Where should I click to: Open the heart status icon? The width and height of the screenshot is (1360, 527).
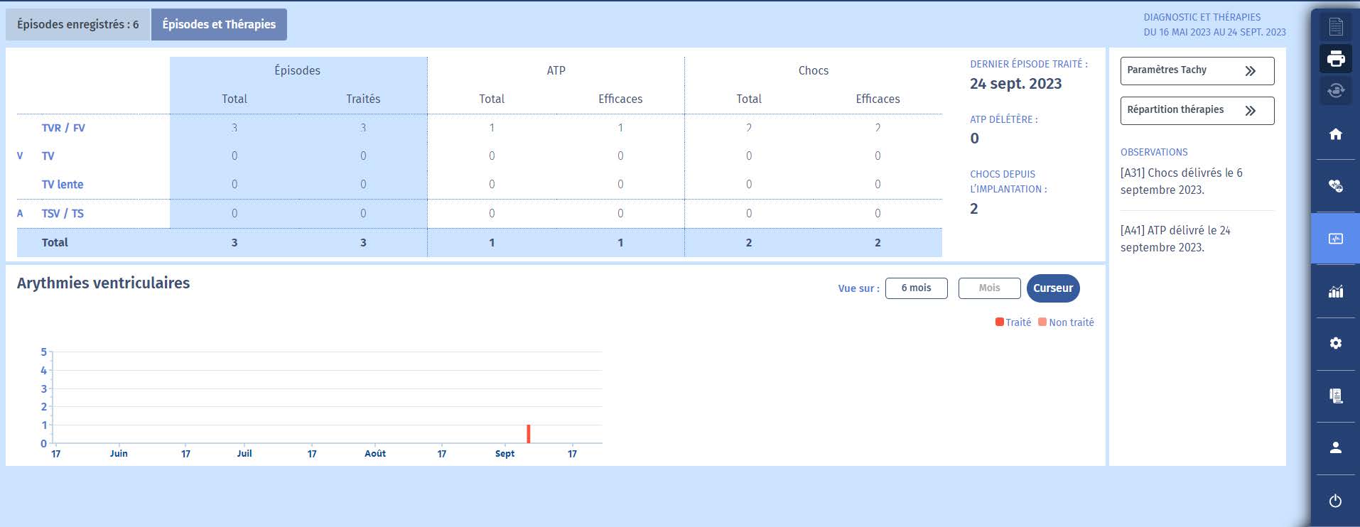1336,186
